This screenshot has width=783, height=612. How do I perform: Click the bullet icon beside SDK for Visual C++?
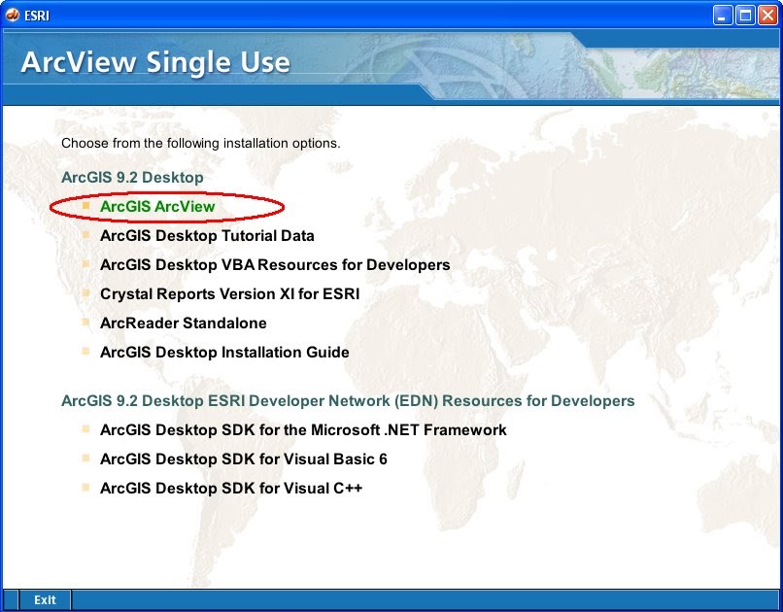(88, 488)
